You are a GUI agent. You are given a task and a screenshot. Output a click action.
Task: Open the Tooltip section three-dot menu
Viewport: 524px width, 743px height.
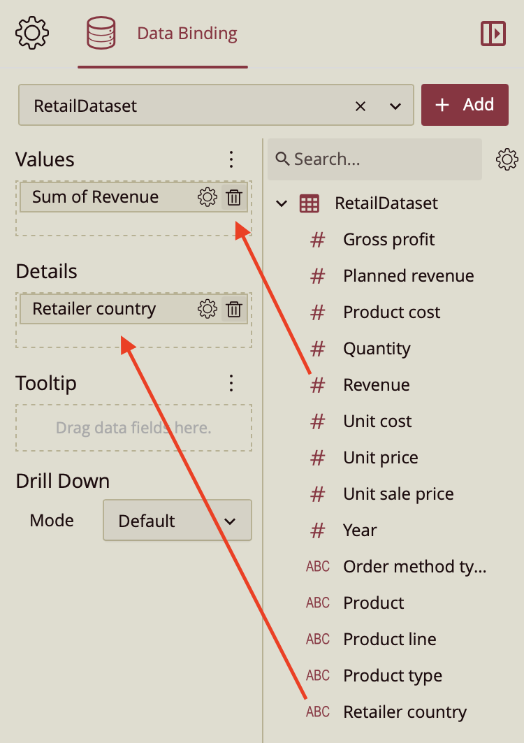(x=231, y=383)
